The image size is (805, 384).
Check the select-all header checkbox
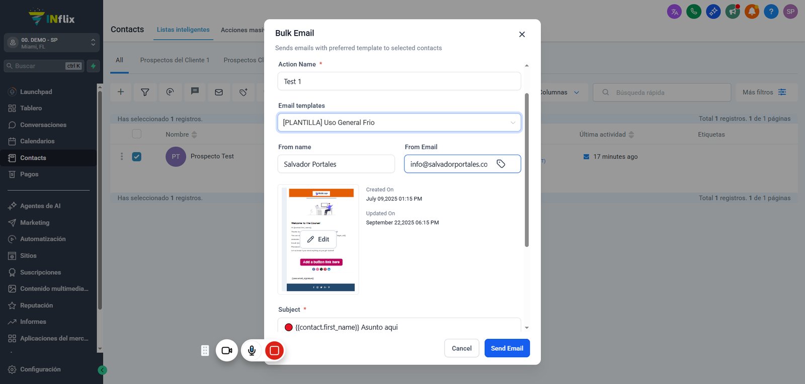(x=136, y=134)
